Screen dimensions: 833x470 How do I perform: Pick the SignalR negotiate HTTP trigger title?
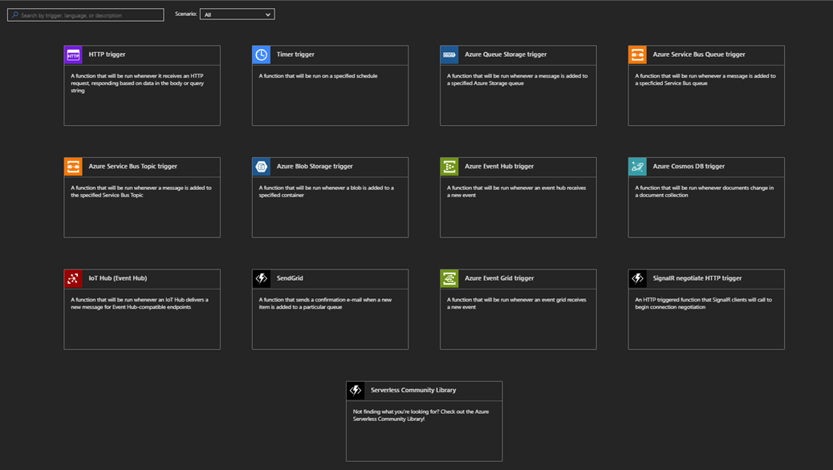(697, 278)
